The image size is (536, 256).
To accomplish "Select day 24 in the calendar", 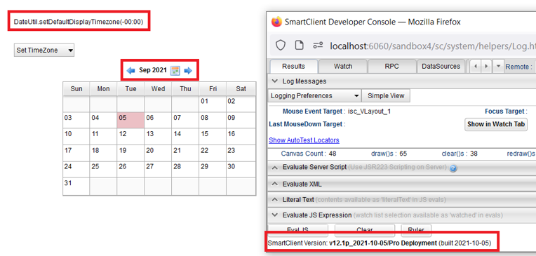I will (x=76, y=169).
